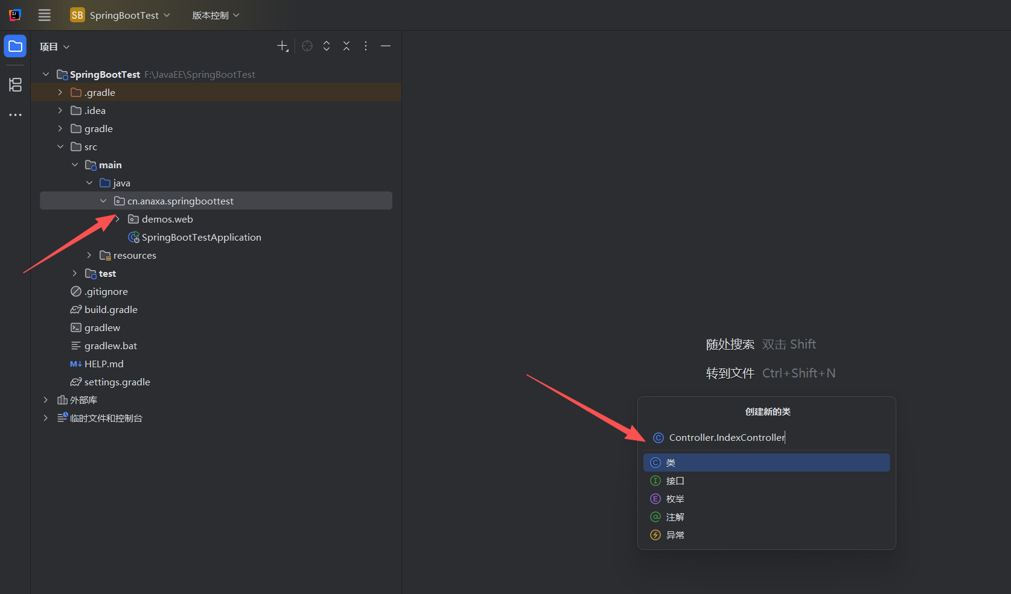Collapse the java folder
This screenshot has height=594, width=1011.
tap(89, 183)
